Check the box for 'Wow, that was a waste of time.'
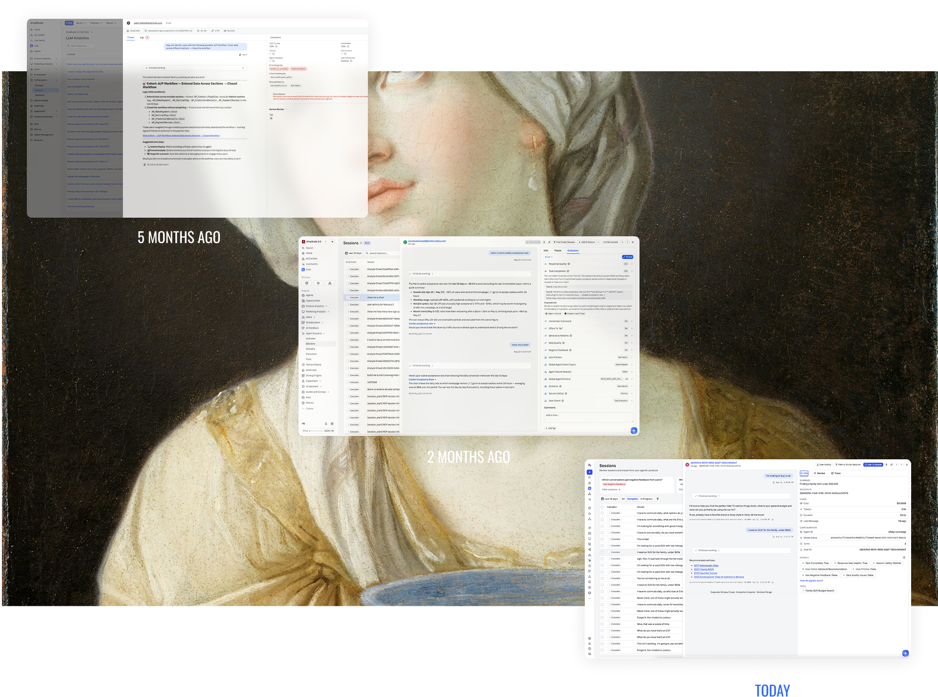 coord(602,624)
